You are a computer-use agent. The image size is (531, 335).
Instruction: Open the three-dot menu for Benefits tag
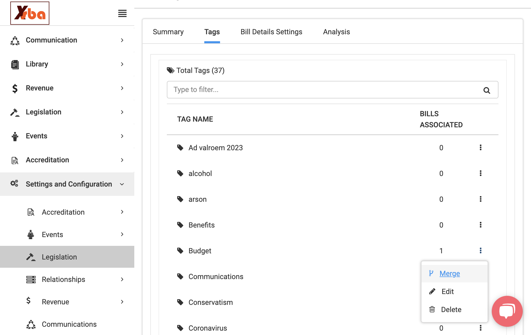pos(480,225)
